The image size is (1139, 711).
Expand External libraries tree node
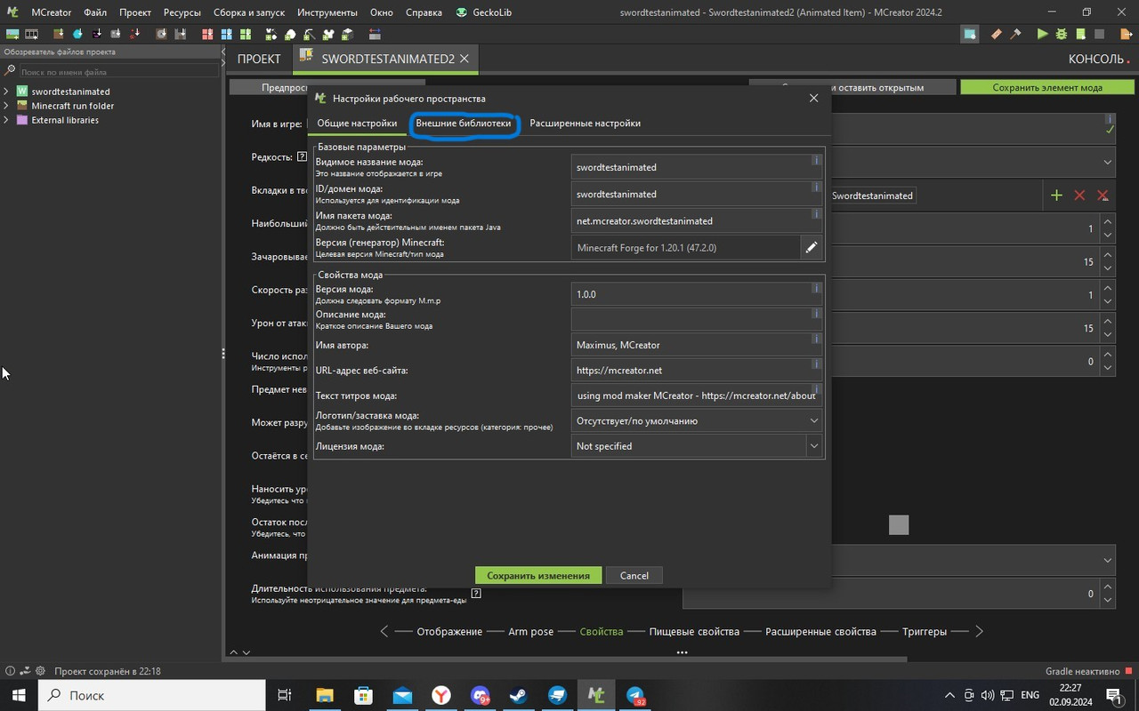pos(6,120)
